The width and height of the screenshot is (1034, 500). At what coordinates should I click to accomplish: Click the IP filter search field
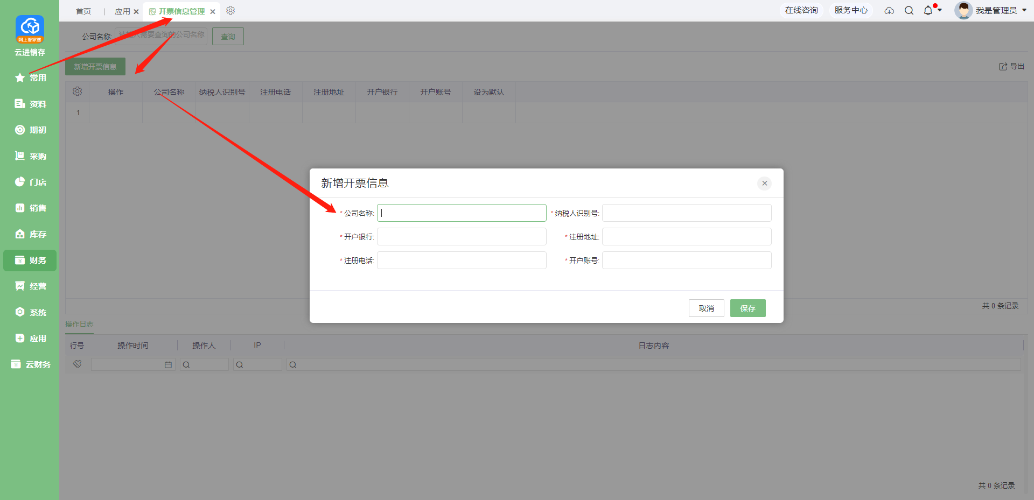coord(257,365)
